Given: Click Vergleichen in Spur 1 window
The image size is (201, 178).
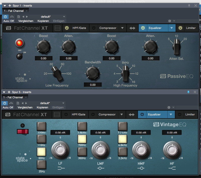Looking at the screenshot, I should click(26, 21).
